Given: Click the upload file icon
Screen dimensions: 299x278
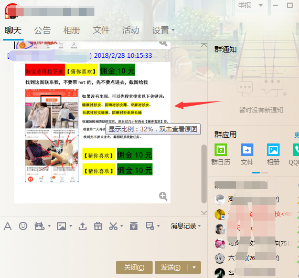Looking at the screenshot, I should tap(82, 226).
